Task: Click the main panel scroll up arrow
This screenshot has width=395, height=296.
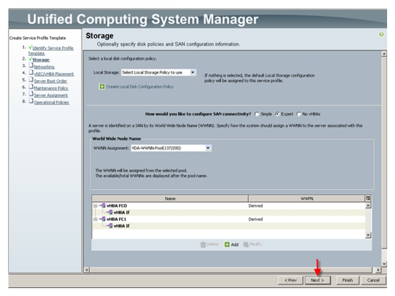Action: (x=384, y=54)
